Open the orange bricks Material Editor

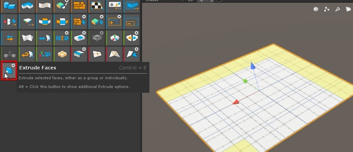click(80, 6)
